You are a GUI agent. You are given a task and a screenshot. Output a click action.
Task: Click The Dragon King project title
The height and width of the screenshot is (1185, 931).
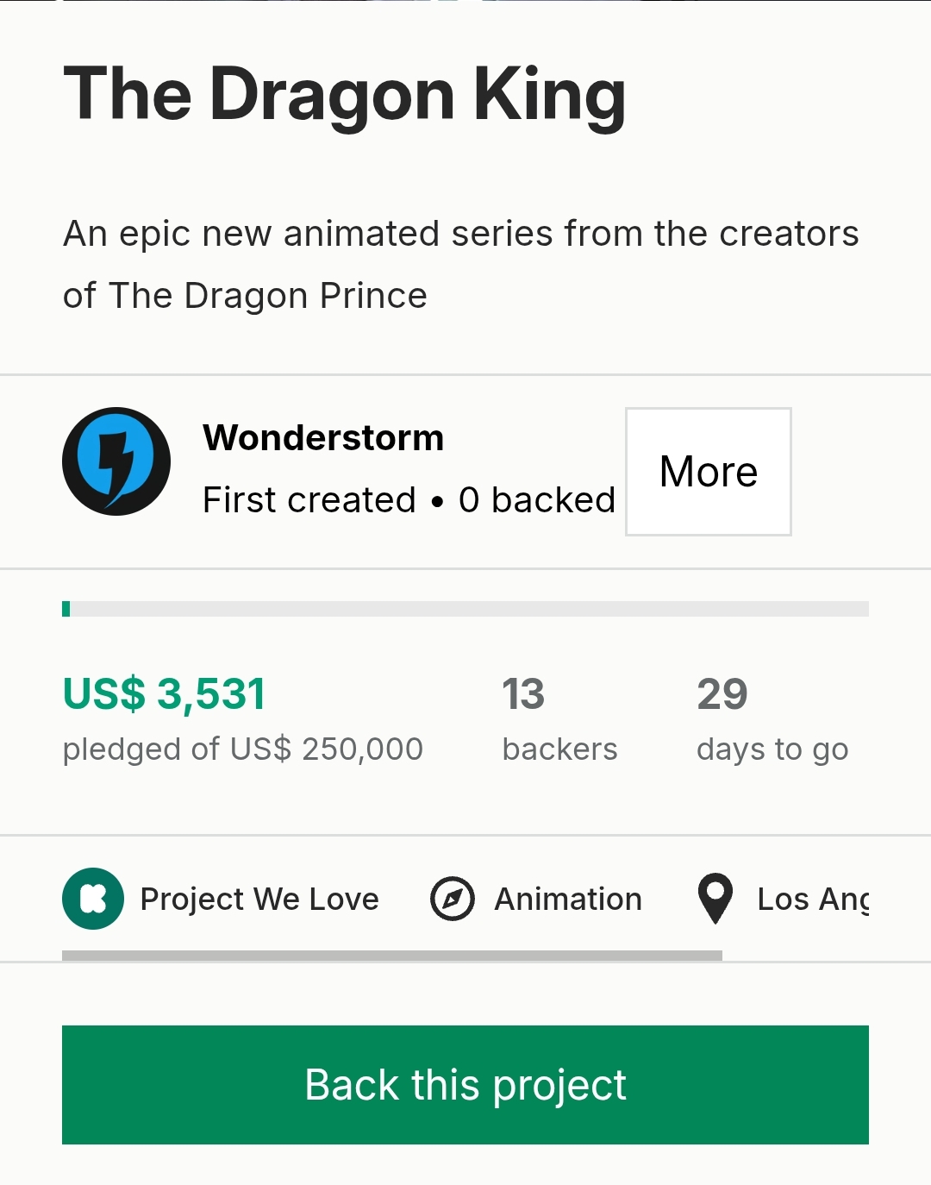(345, 95)
